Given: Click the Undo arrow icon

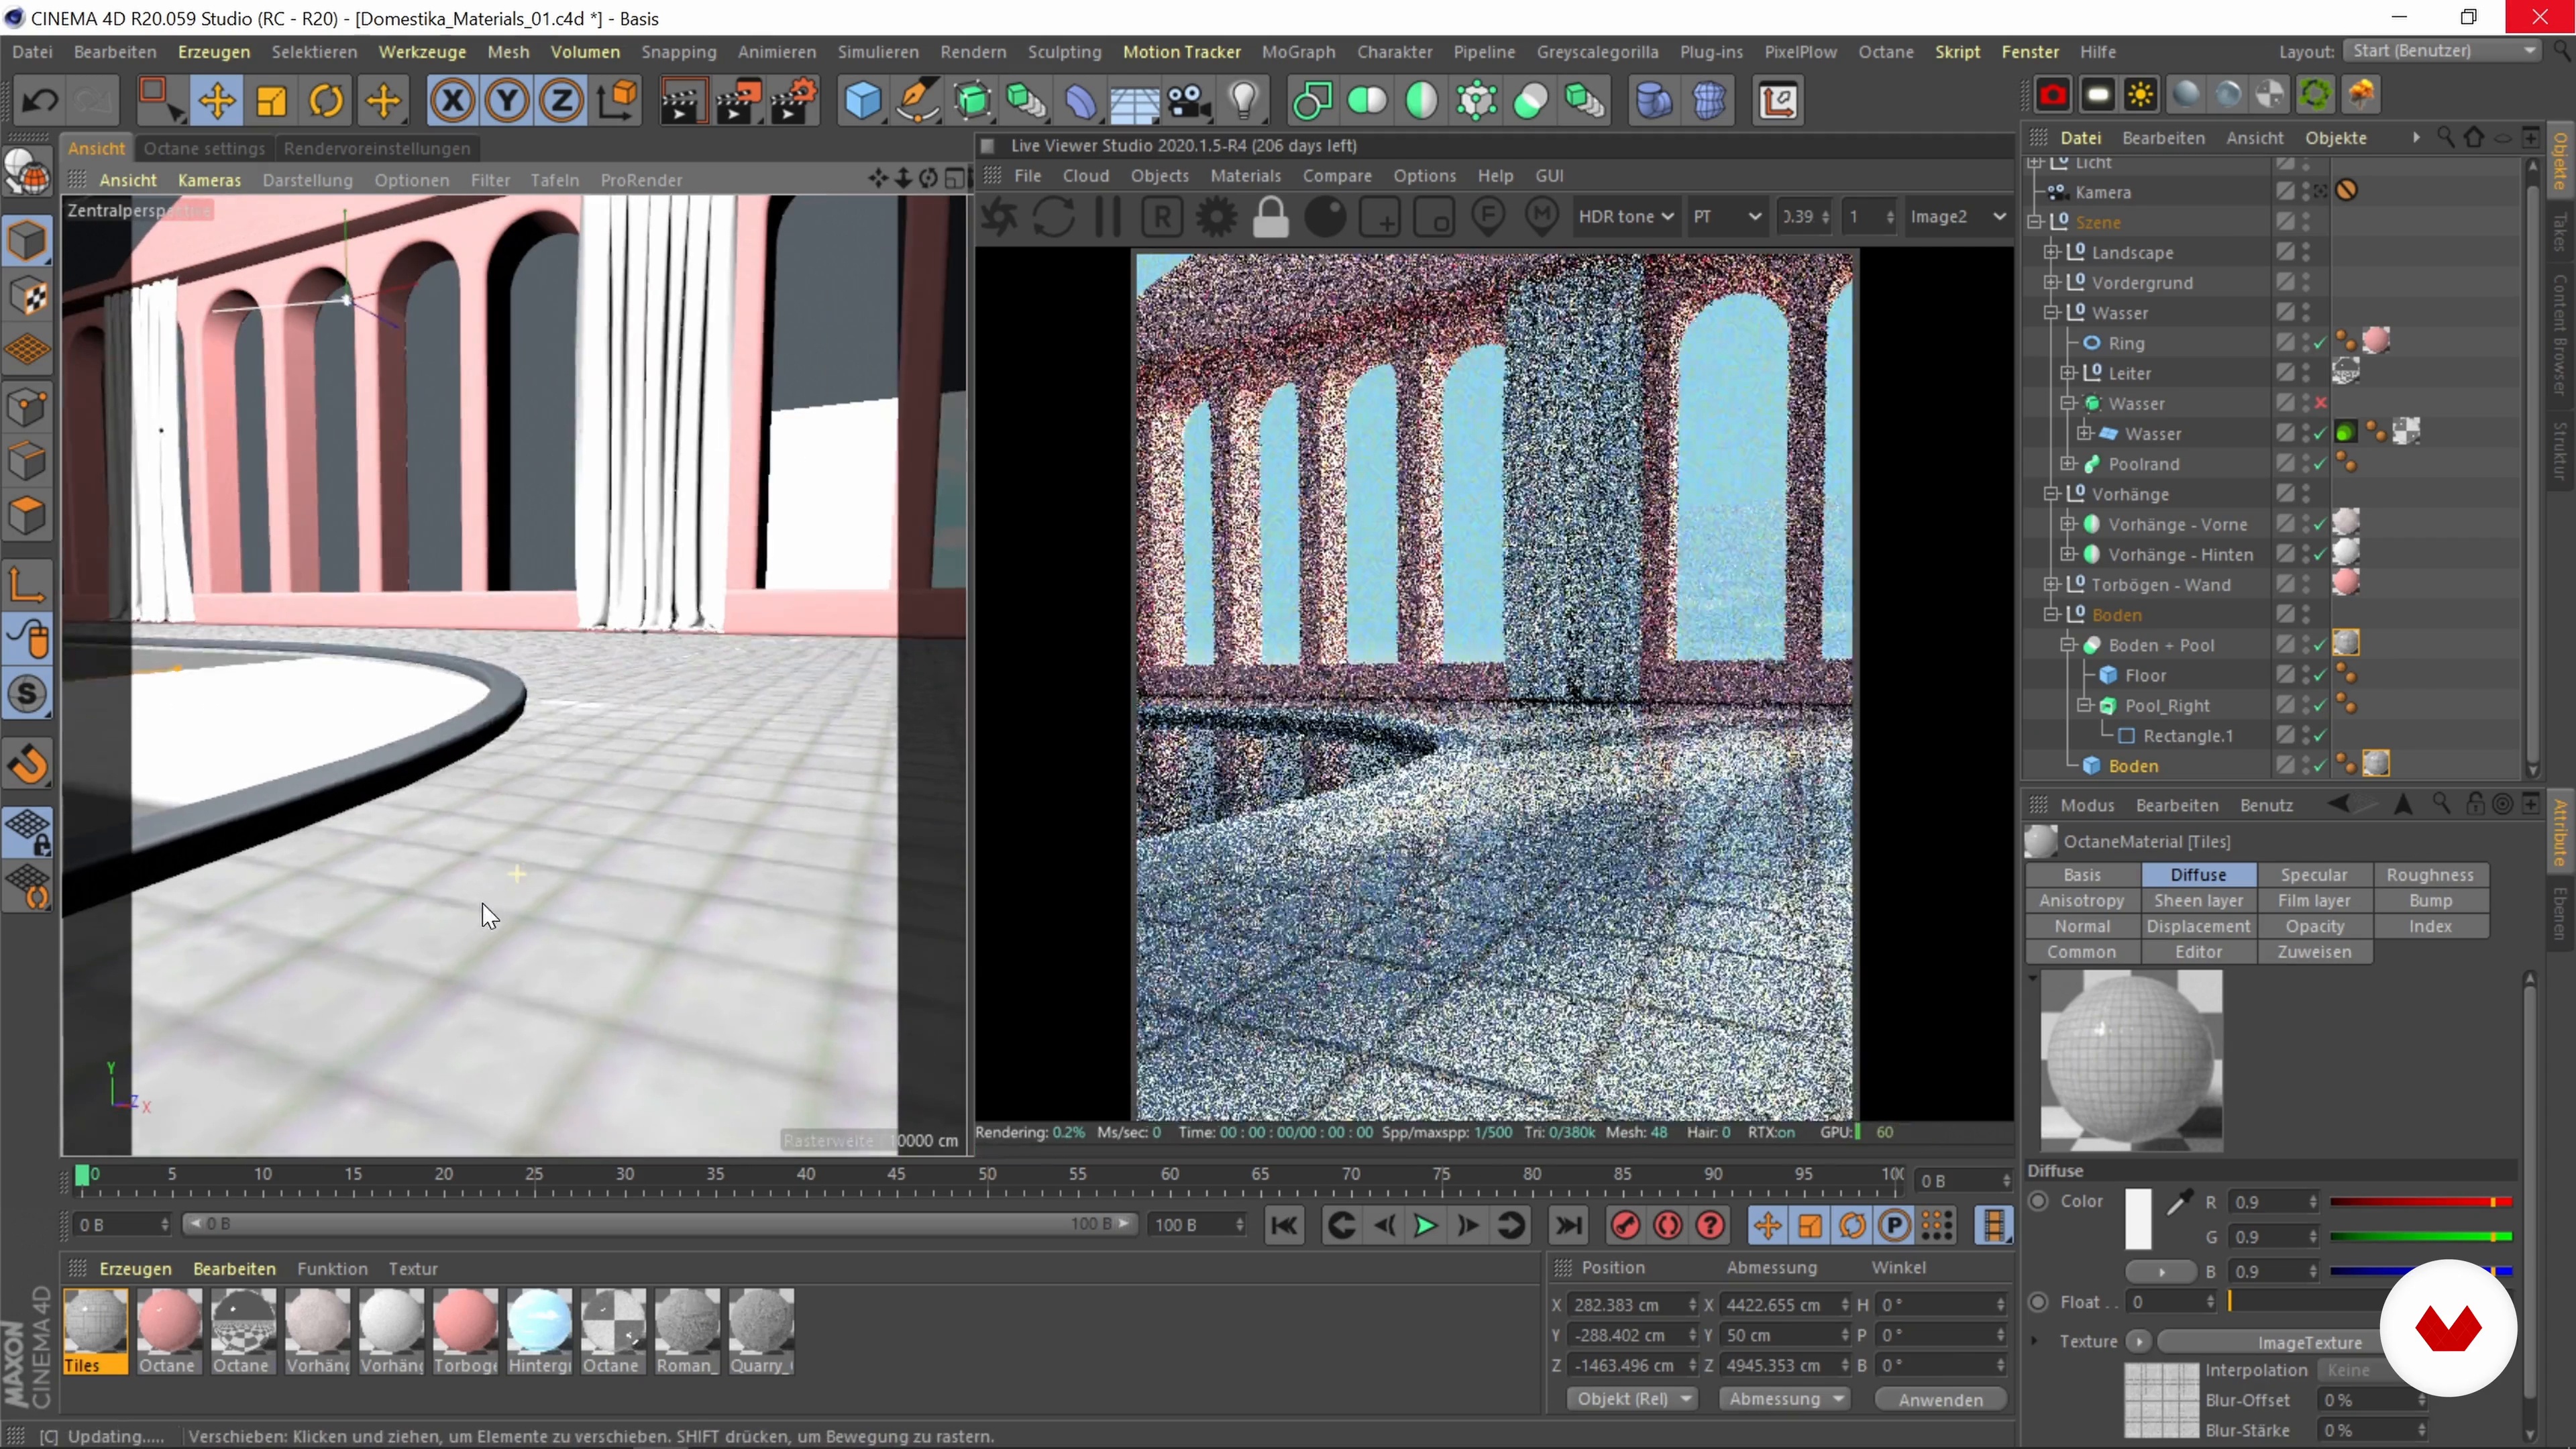Looking at the screenshot, I should pyautogui.click(x=40, y=101).
